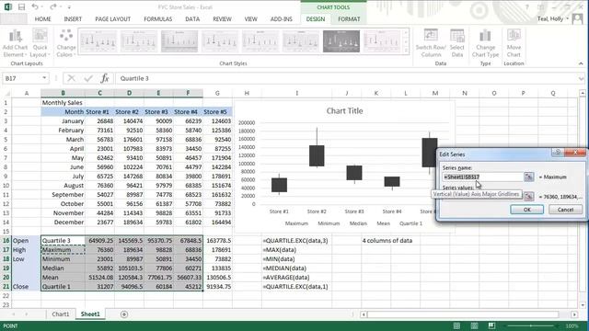
Task: Open the HOME ribbon tab
Action: tap(43, 18)
